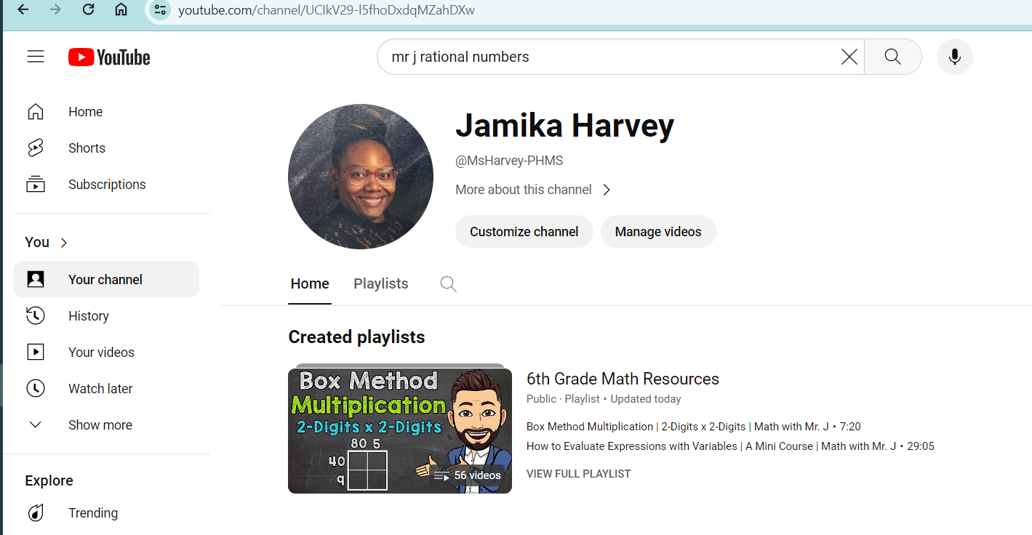Screen dimensions: 1032x535
Task: Click the 56 videos playlist badge
Action: [467, 475]
